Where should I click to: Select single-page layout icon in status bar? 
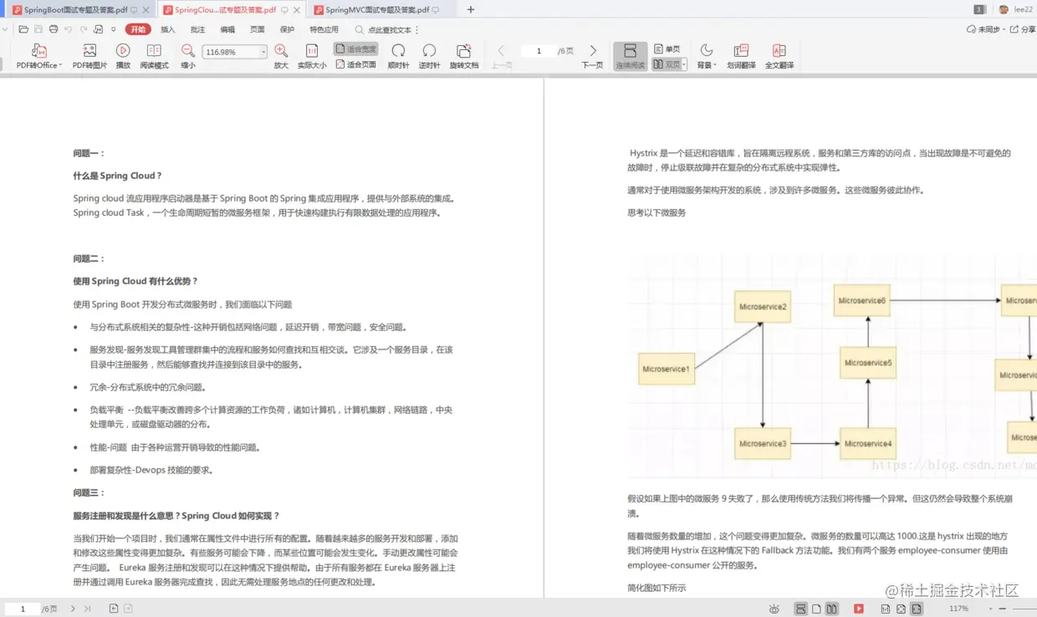[x=816, y=609]
